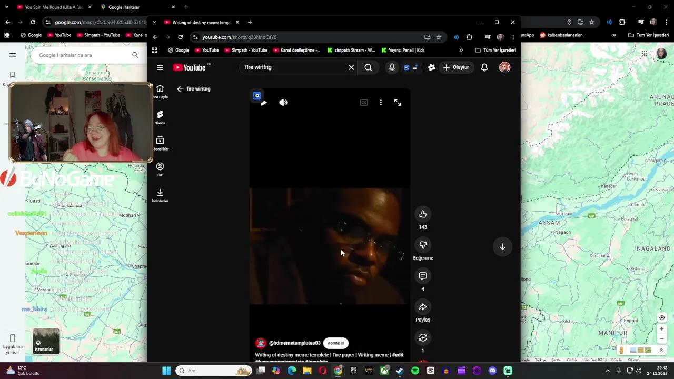Open Google Maps hamburger menu
Screen dimensions: 674x379
tap(13, 55)
